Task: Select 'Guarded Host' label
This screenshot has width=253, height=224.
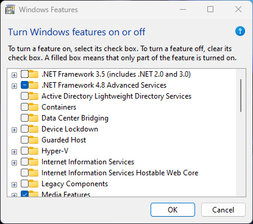Action: pos(64,140)
